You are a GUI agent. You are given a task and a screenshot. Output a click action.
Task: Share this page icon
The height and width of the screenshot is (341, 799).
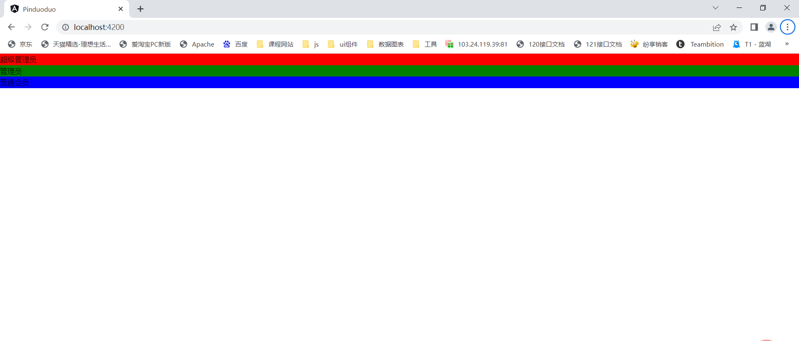coord(717,27)
